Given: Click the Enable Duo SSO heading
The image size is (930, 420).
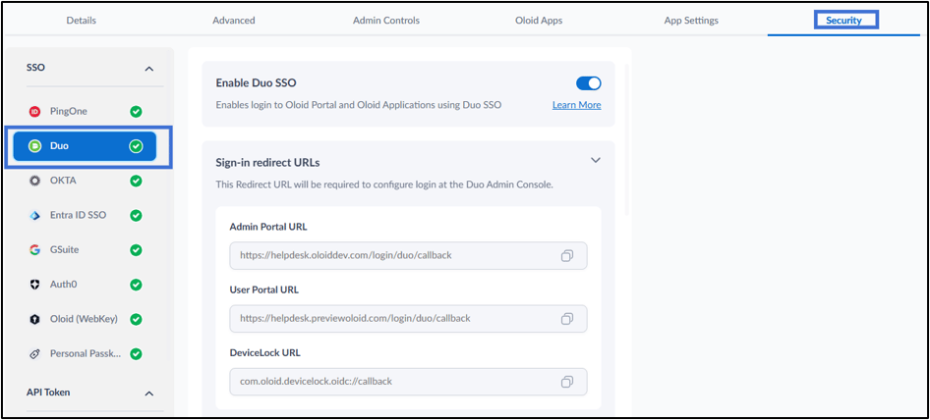Looking at the screenshot, I should [x=256, y=83].
